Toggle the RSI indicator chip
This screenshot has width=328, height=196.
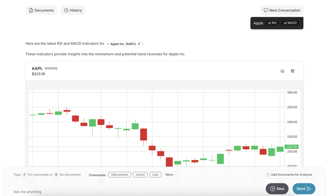click(x=272, y=23)
